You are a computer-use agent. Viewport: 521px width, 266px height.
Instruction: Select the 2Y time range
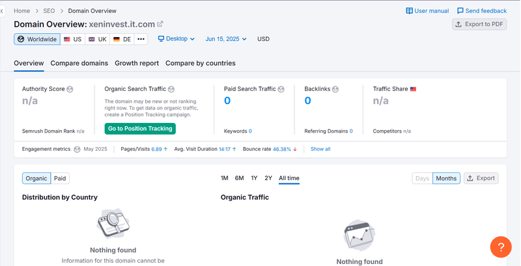268,178
